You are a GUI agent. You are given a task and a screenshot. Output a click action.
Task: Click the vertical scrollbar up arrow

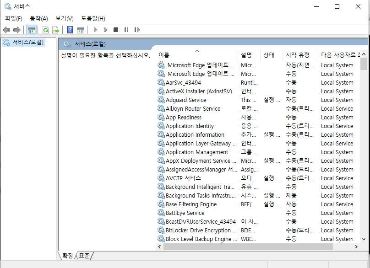(364, 54)
